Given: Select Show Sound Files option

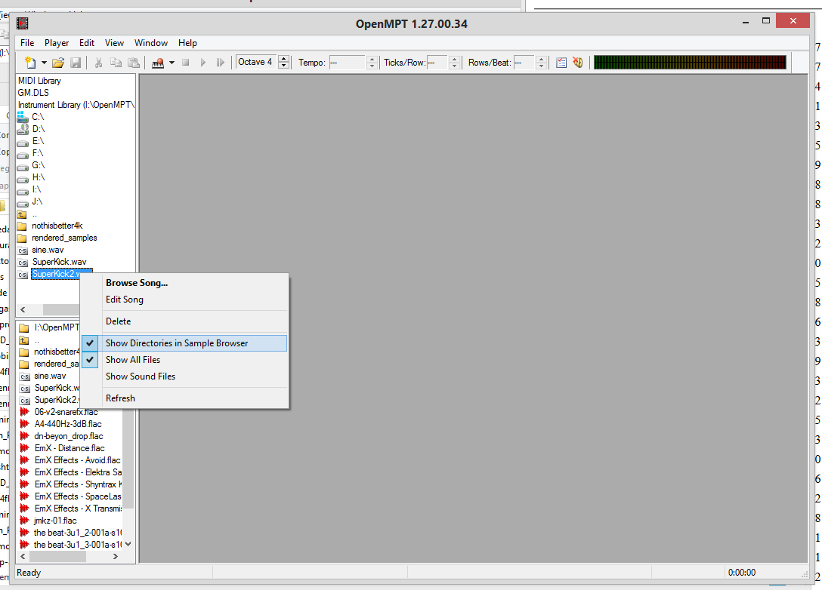Looking at the screenshot, I should coord(184,376).
